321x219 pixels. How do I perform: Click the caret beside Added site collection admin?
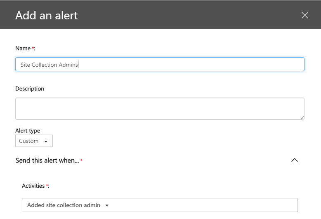107,205
